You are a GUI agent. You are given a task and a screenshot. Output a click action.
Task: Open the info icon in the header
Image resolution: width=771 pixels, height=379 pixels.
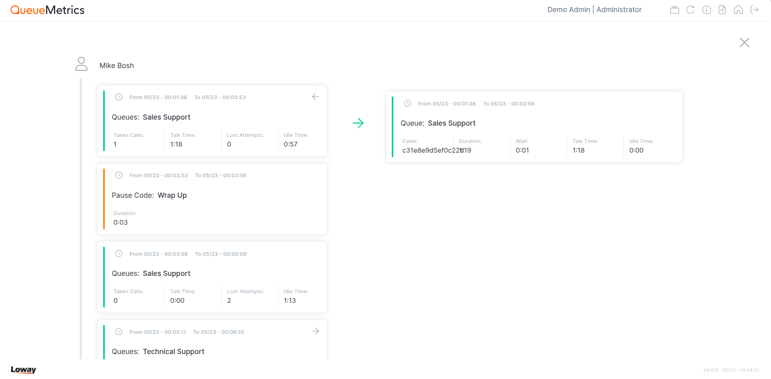pyautogui.click(x=707, y=10)
